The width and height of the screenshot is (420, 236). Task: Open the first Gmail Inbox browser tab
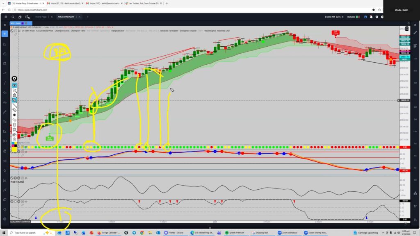coord(65,3)
